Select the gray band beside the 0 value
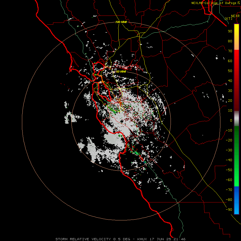 coord(236,119)
